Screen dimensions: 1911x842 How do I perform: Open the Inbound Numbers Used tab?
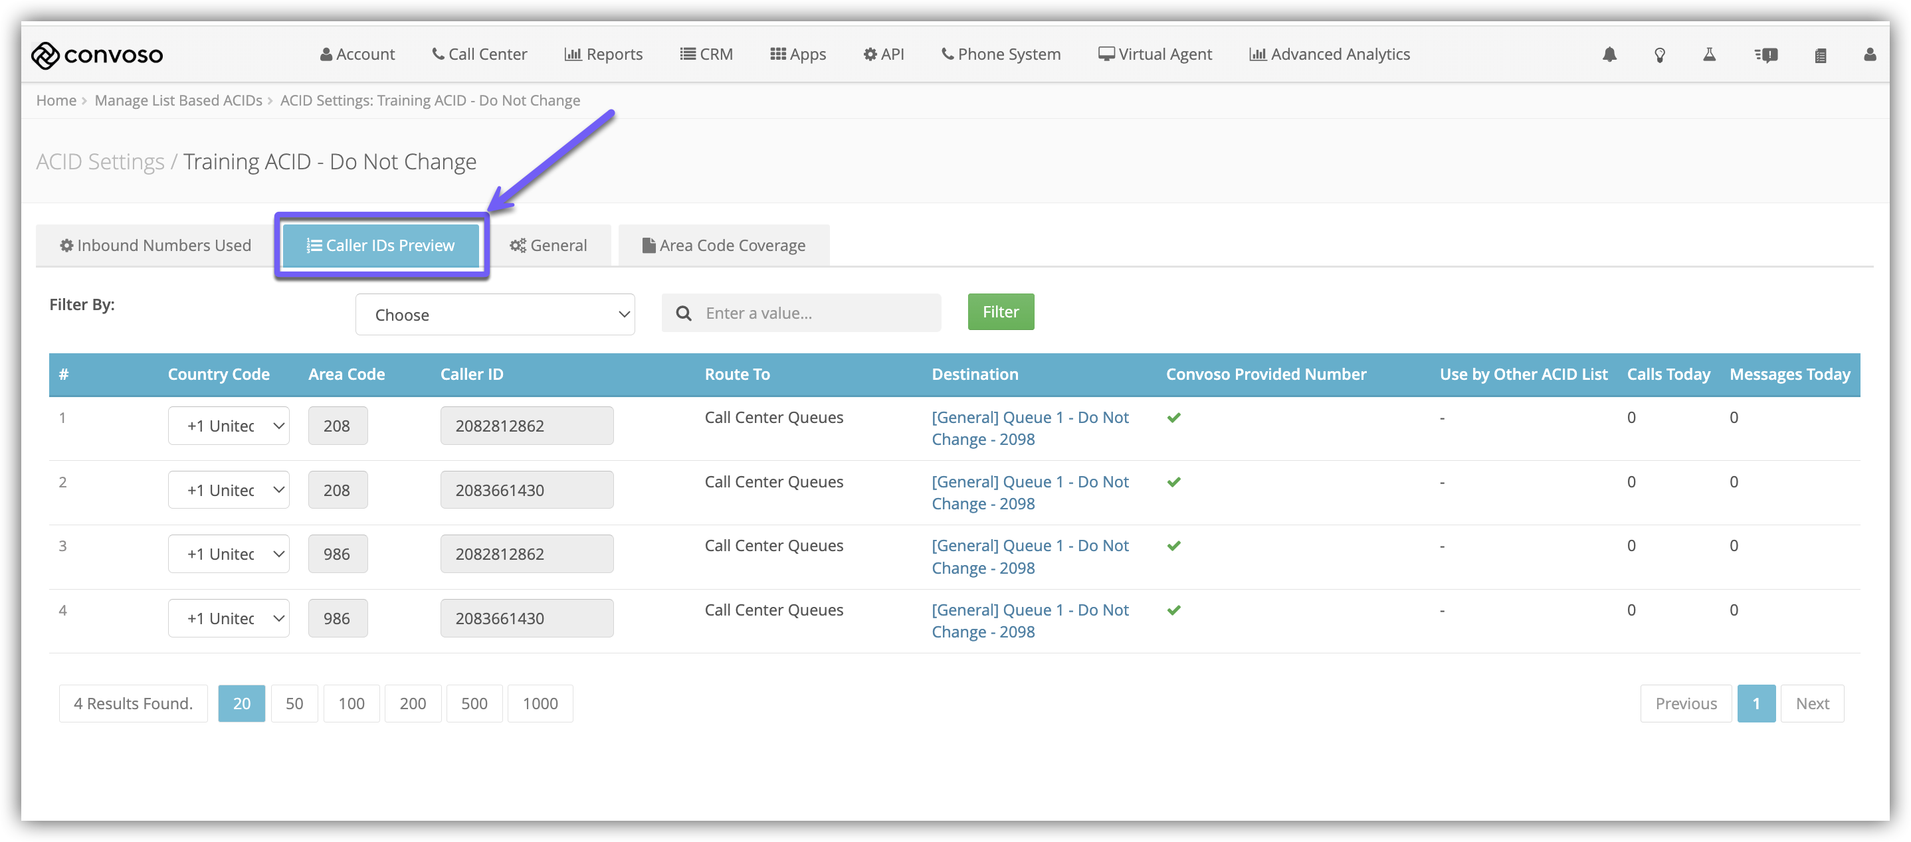[x=155, y=245]
